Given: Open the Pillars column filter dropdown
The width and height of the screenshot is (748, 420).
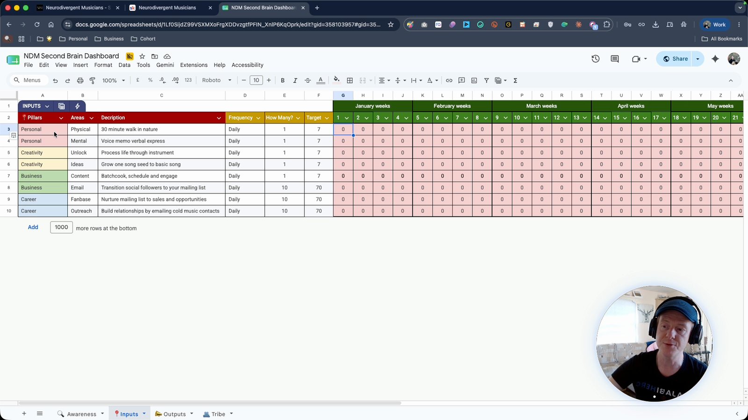Looking at the screenshot, I should click(x=61, y=118).
